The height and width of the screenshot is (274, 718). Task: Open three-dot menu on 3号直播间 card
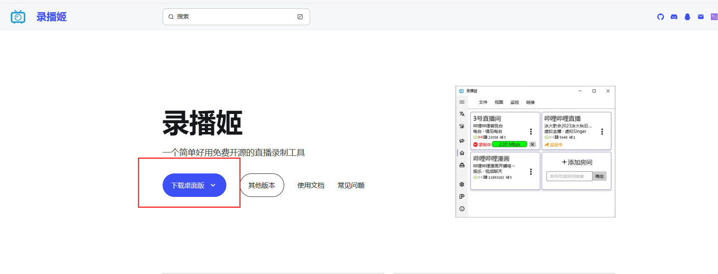[x=531, y=132]
